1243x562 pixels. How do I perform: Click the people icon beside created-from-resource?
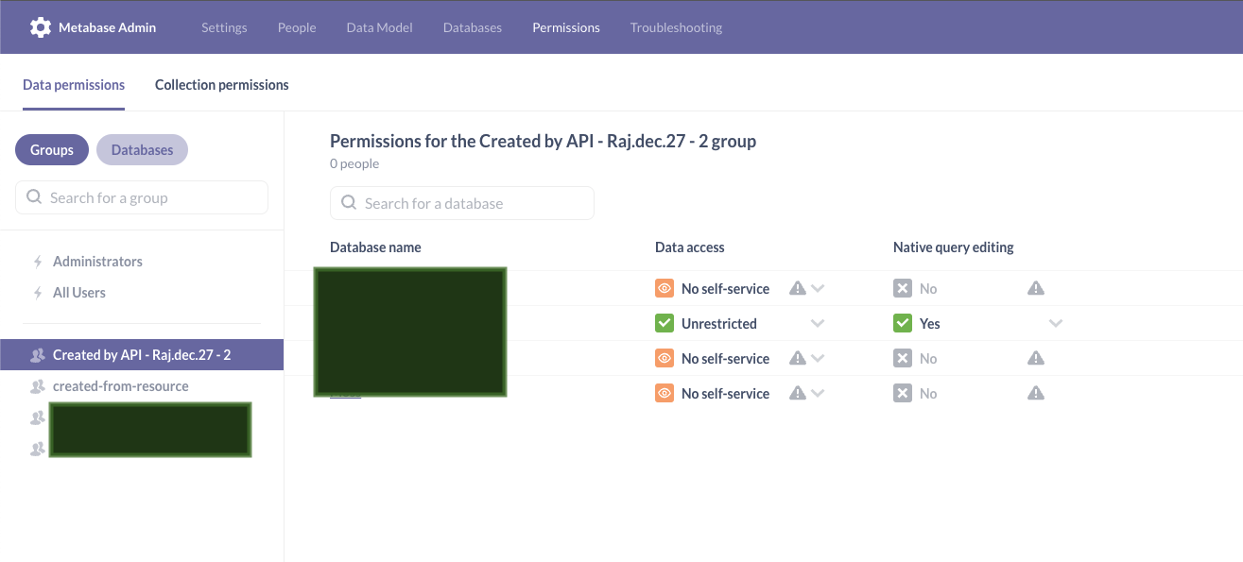click(37, 385)
